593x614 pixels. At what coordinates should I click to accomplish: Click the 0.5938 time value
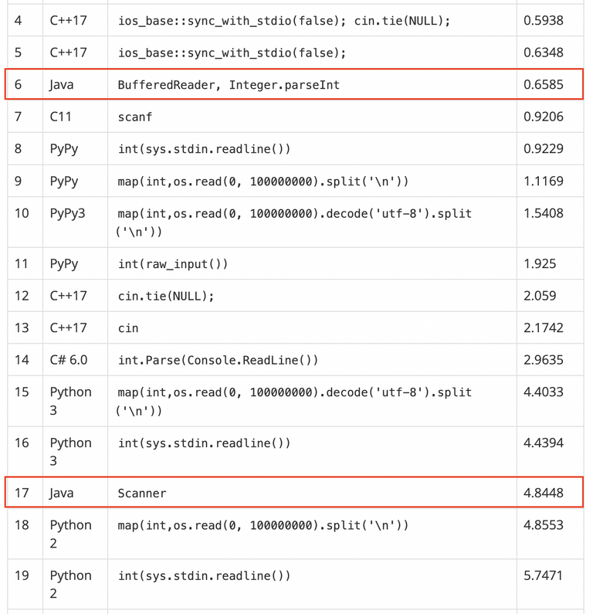pos(544,20)
